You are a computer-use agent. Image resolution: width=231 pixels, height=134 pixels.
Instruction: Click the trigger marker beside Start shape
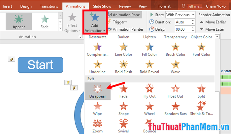pyautogui.click(x=12, y=59)
